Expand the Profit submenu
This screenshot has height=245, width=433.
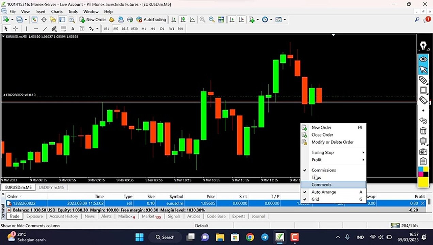333,160
